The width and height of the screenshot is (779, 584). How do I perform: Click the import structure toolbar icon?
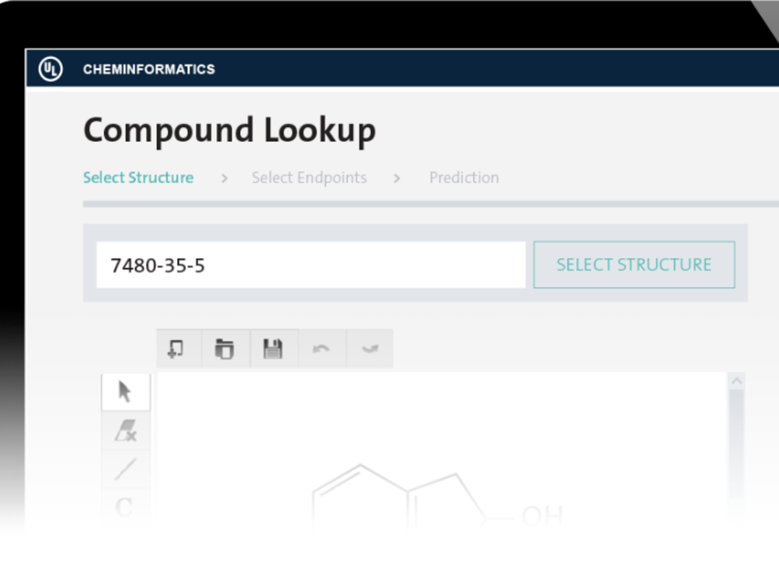(x=175, y=348)
